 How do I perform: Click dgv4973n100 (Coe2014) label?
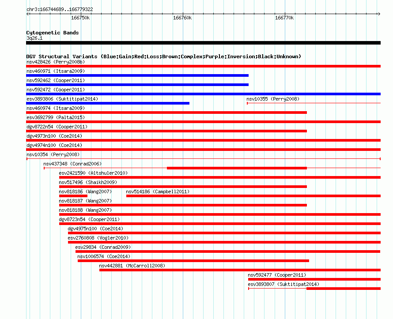54,136
